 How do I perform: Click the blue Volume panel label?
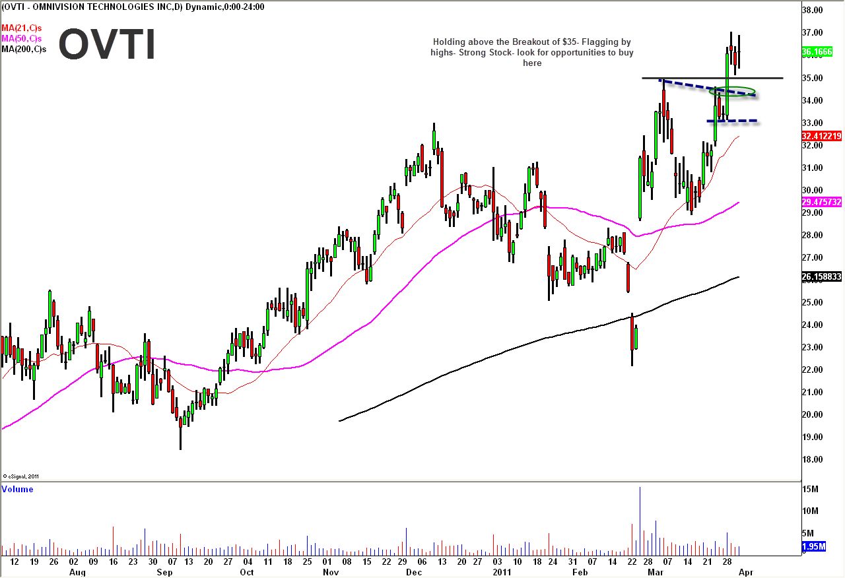tap(17, 489)
